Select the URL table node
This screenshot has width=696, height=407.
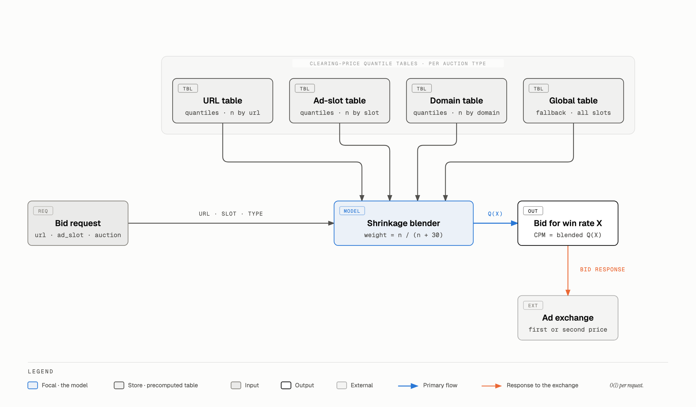[222, 101]
